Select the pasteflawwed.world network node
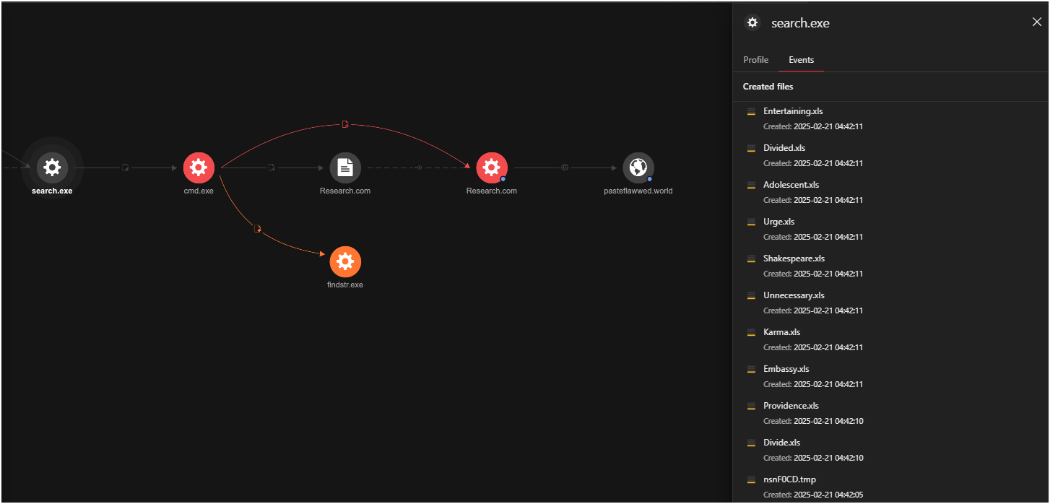 638,168
